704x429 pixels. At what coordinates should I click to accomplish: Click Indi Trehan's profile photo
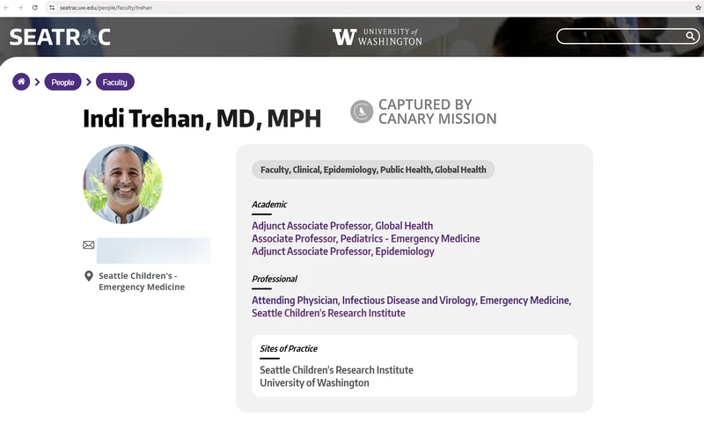pyautogui.click(x=123, y=185)
